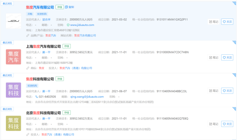Open 集度科技有限公司 title
The image size is (237, 140).
coord(40,79)
